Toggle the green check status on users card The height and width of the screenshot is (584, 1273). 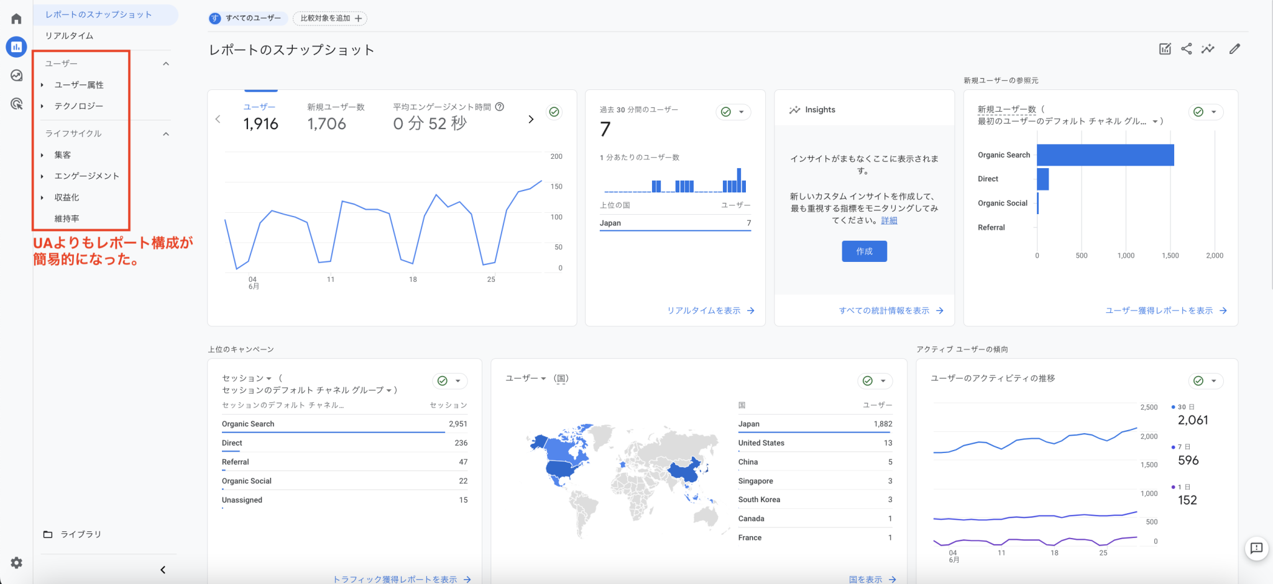(554, 112)
